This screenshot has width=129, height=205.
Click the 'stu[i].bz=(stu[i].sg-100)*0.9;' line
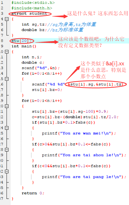[x=70, y=111]
